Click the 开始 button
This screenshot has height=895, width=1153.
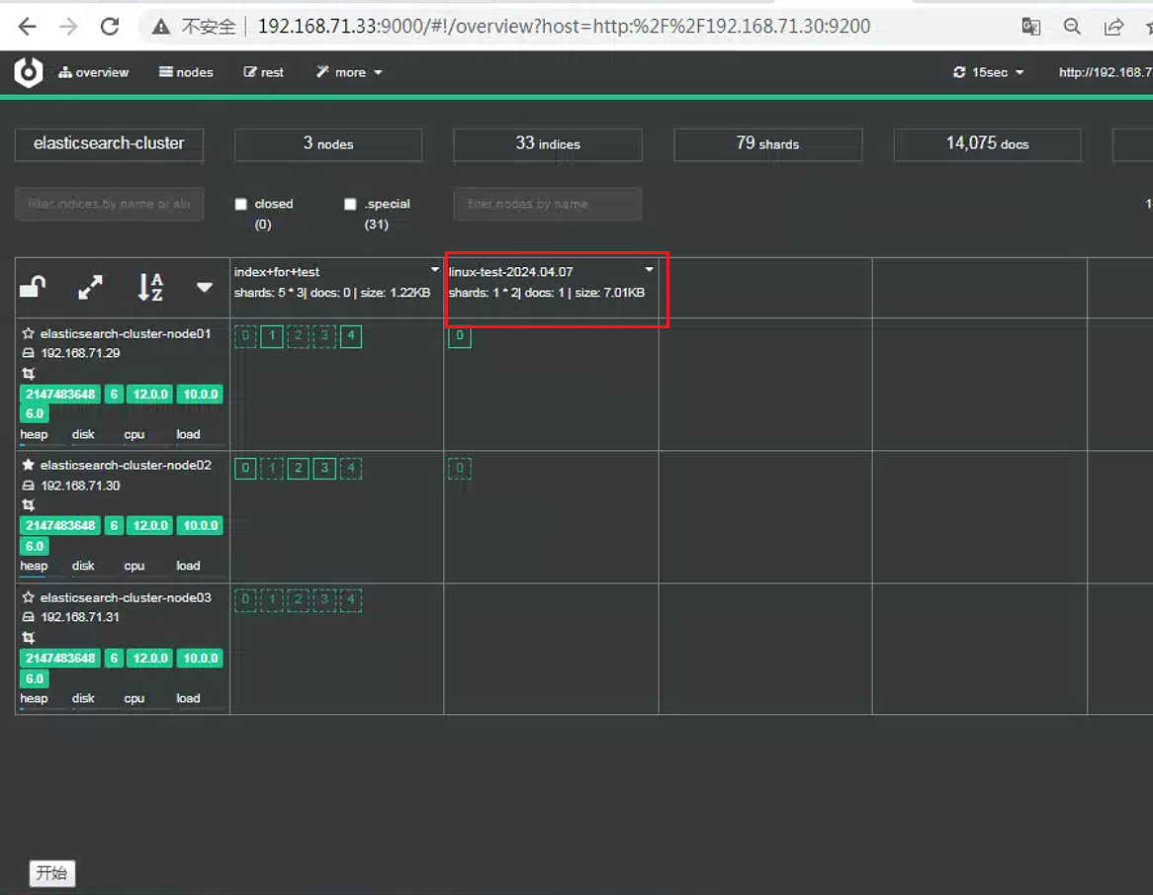52,873
